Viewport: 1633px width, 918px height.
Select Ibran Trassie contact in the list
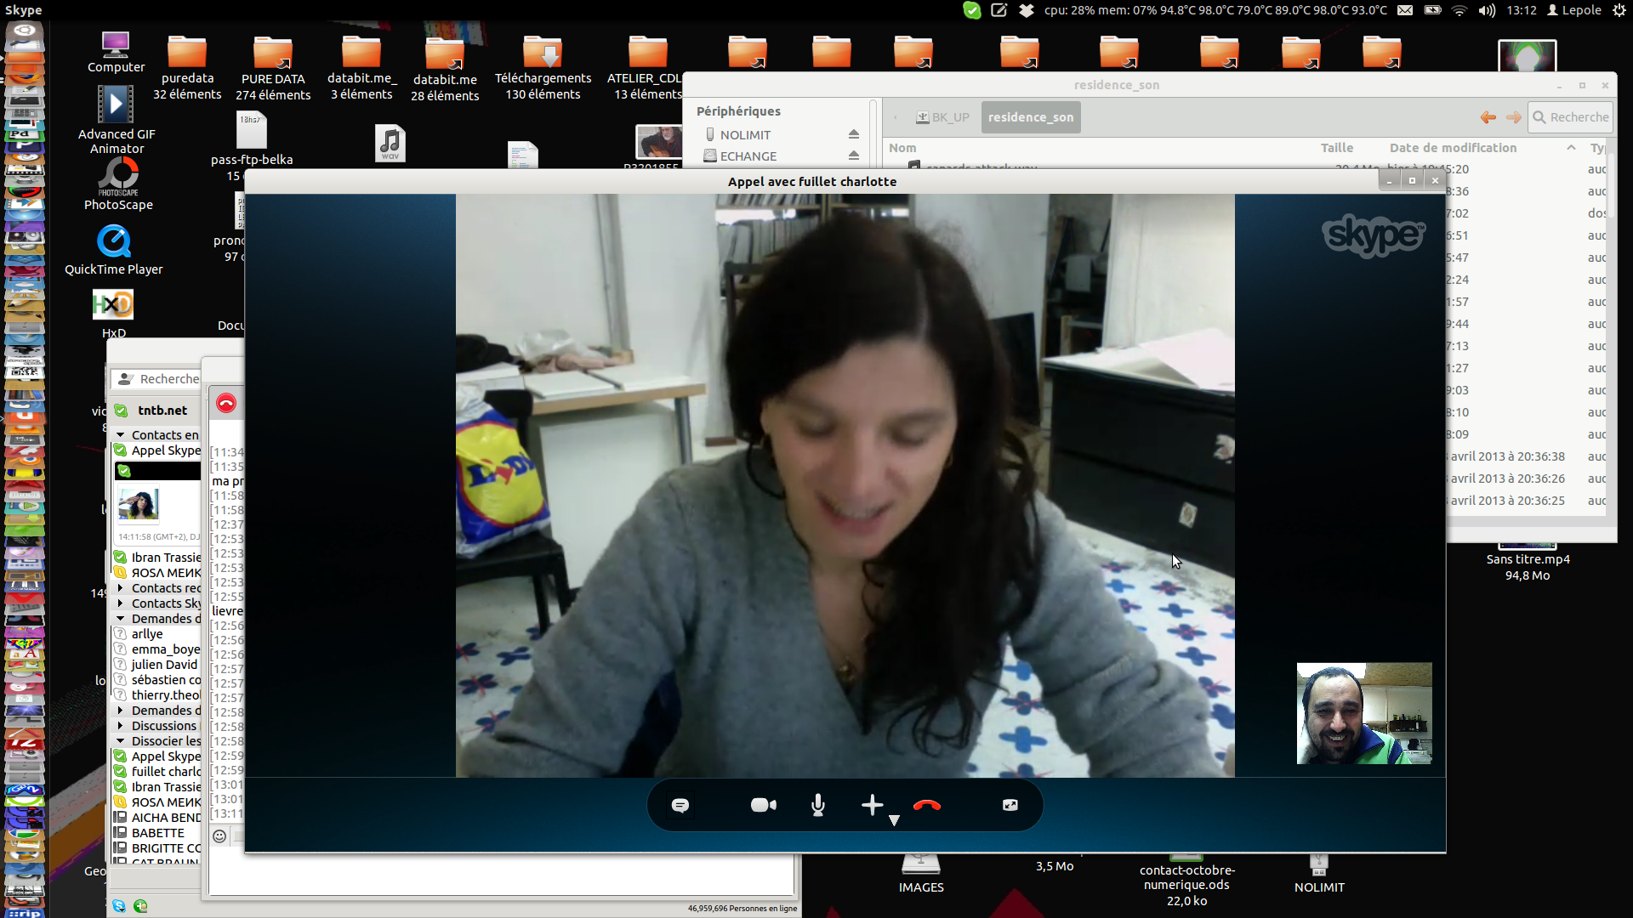166,558
